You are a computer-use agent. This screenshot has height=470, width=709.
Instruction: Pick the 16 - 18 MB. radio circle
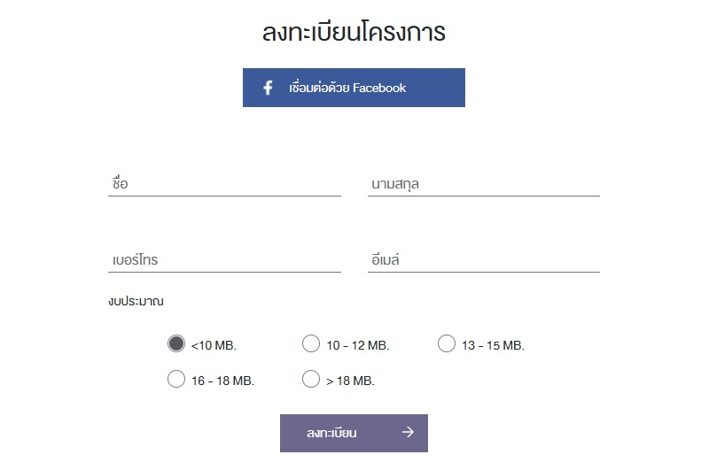(x=175, y=379)
